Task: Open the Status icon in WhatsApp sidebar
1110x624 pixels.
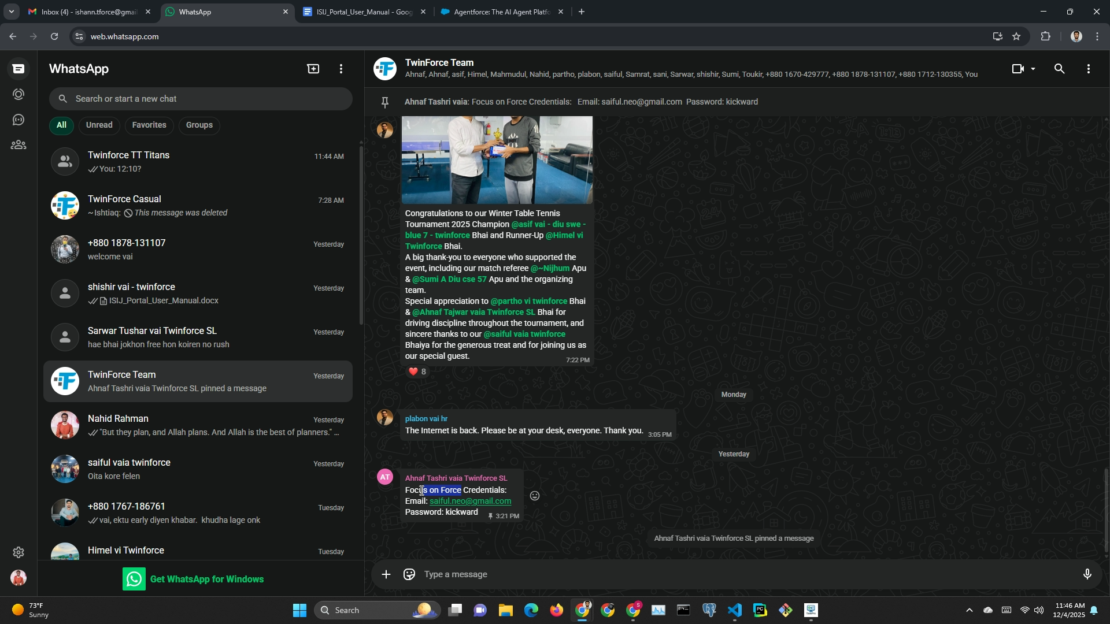Action: coord(18,94)
